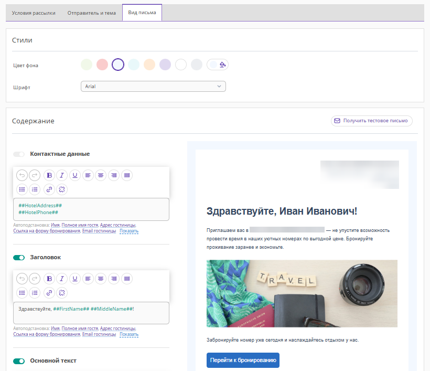
Task: Click Underline in the Контактные данные editor
Action: click(x=75, y=175)
